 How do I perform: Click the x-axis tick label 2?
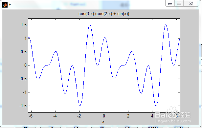(128, 116)
